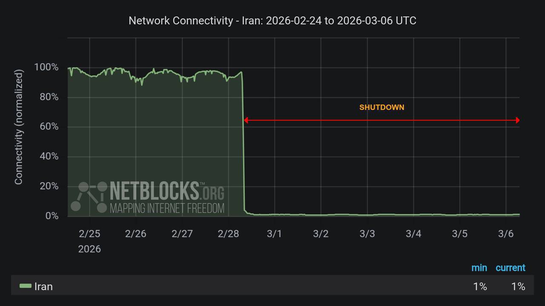This screenshot has width=545, height=306.
Task: Click the Mapping Internet Freedom tagline
Action: 167,208
